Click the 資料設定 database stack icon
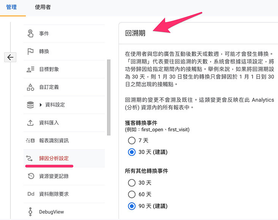The image size is (278, 220). pos(30,105)
